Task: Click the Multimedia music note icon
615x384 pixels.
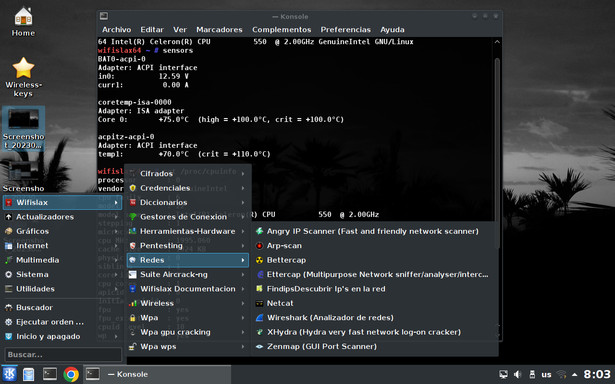Action: click(x=8, y=260)
